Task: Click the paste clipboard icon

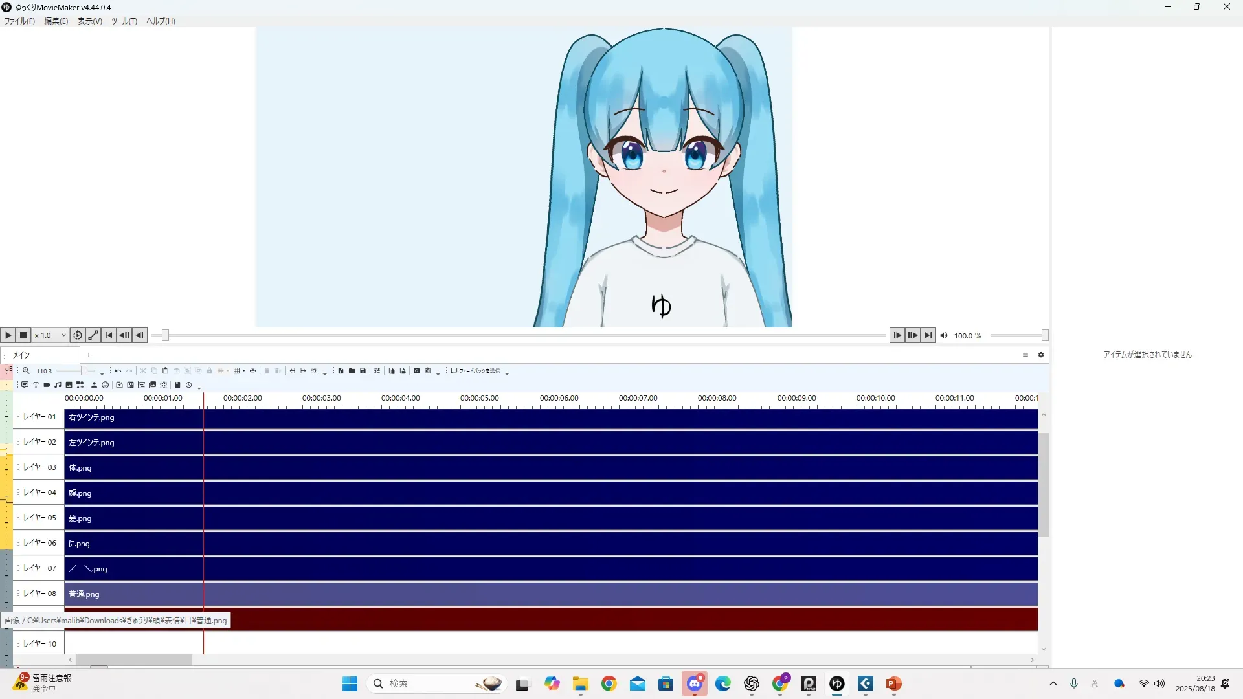Action: (x=165, y=371)
